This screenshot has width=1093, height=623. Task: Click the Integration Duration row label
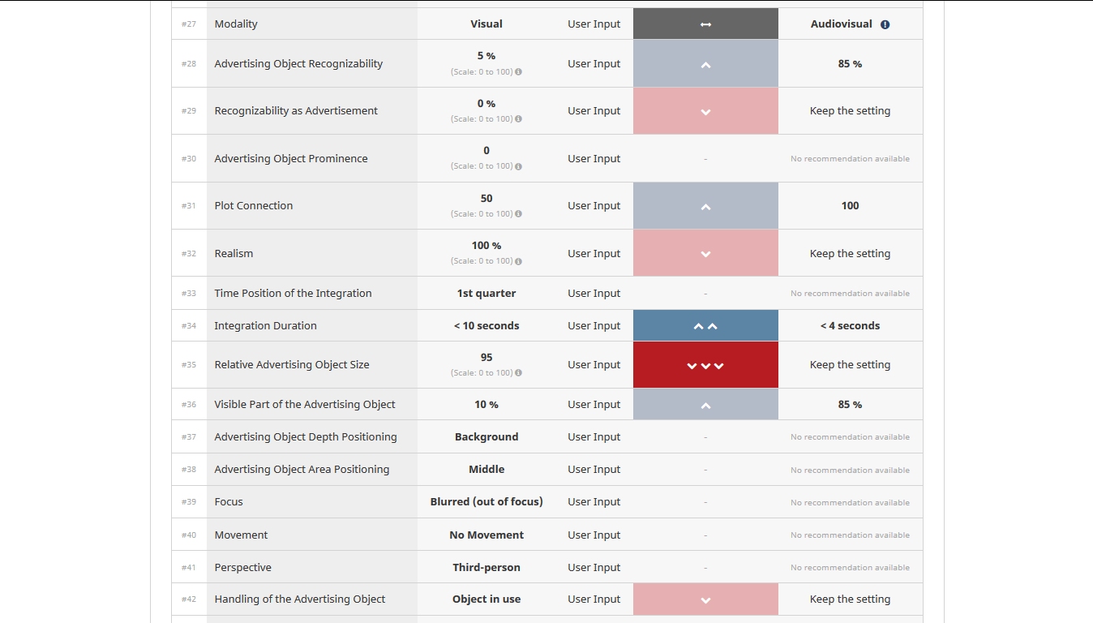[265, 326]
